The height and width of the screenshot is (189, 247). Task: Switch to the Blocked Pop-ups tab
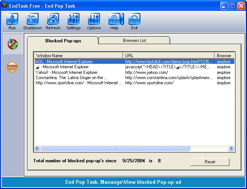click(x=63, y=40)
